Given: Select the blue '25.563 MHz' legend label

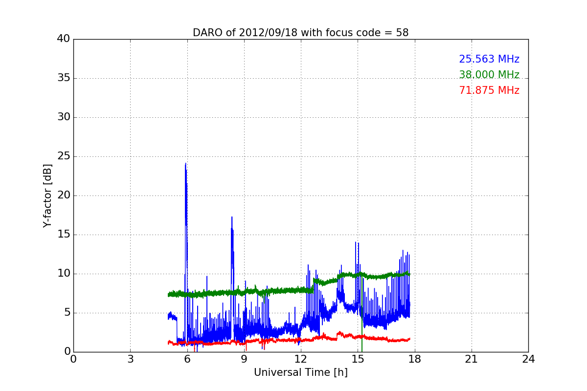Looking at the screenshot, I should 489,59.
